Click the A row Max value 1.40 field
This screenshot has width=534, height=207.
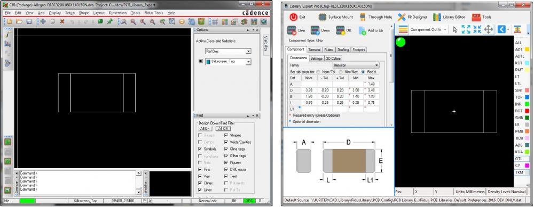coord(372,84)
